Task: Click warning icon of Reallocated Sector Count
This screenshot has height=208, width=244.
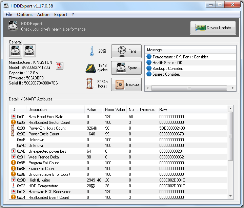Action: [x=13, y=122]
